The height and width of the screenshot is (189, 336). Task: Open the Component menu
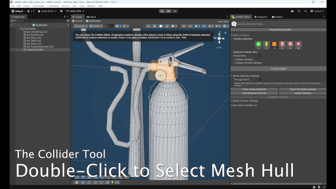(53, 6)
